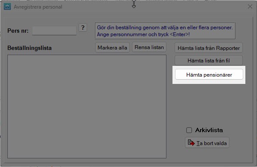Select all with Markera alla
The image size is (257, 167).
coord(113,48)
